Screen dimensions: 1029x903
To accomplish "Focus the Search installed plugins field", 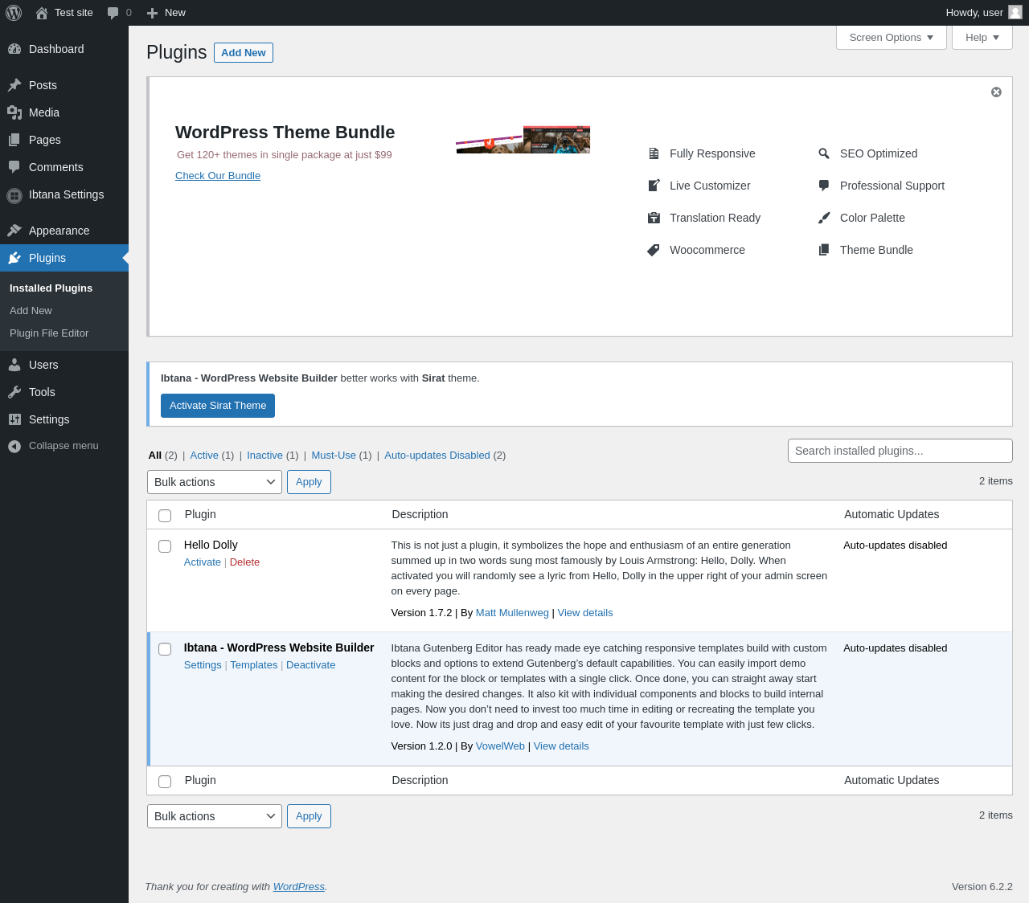I will tap(900, 451).
